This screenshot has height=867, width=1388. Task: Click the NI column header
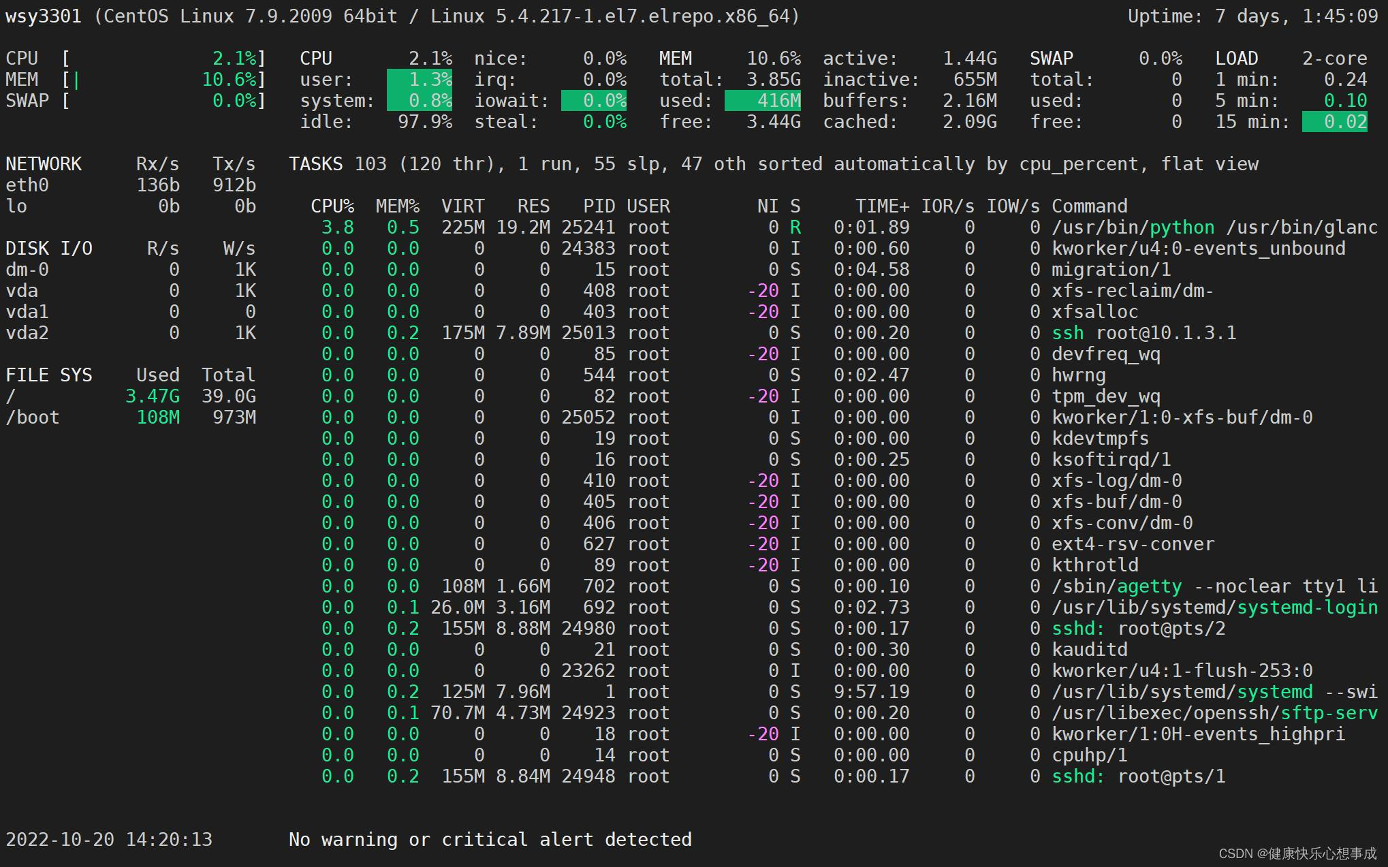click(764, 206)
